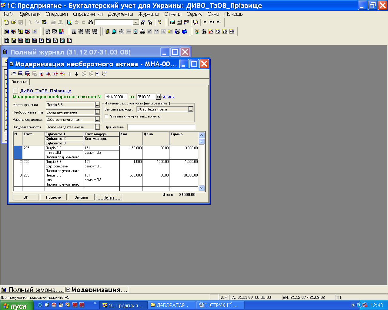
Task: Click the small button left of ДИВО_ТзОВ_Прізвище
Action: (x=15, y=91)
